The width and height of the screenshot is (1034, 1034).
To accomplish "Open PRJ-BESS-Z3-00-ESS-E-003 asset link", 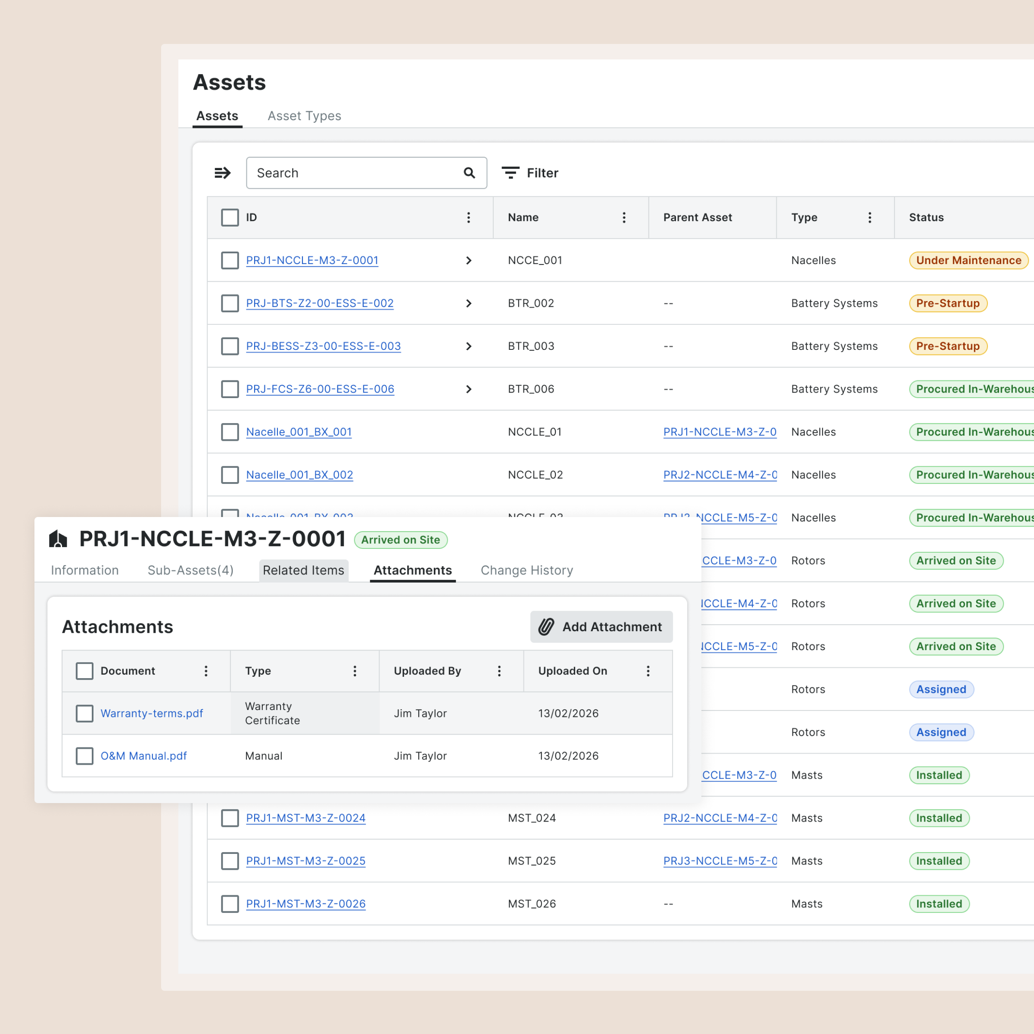I will [x=323, y=346].
